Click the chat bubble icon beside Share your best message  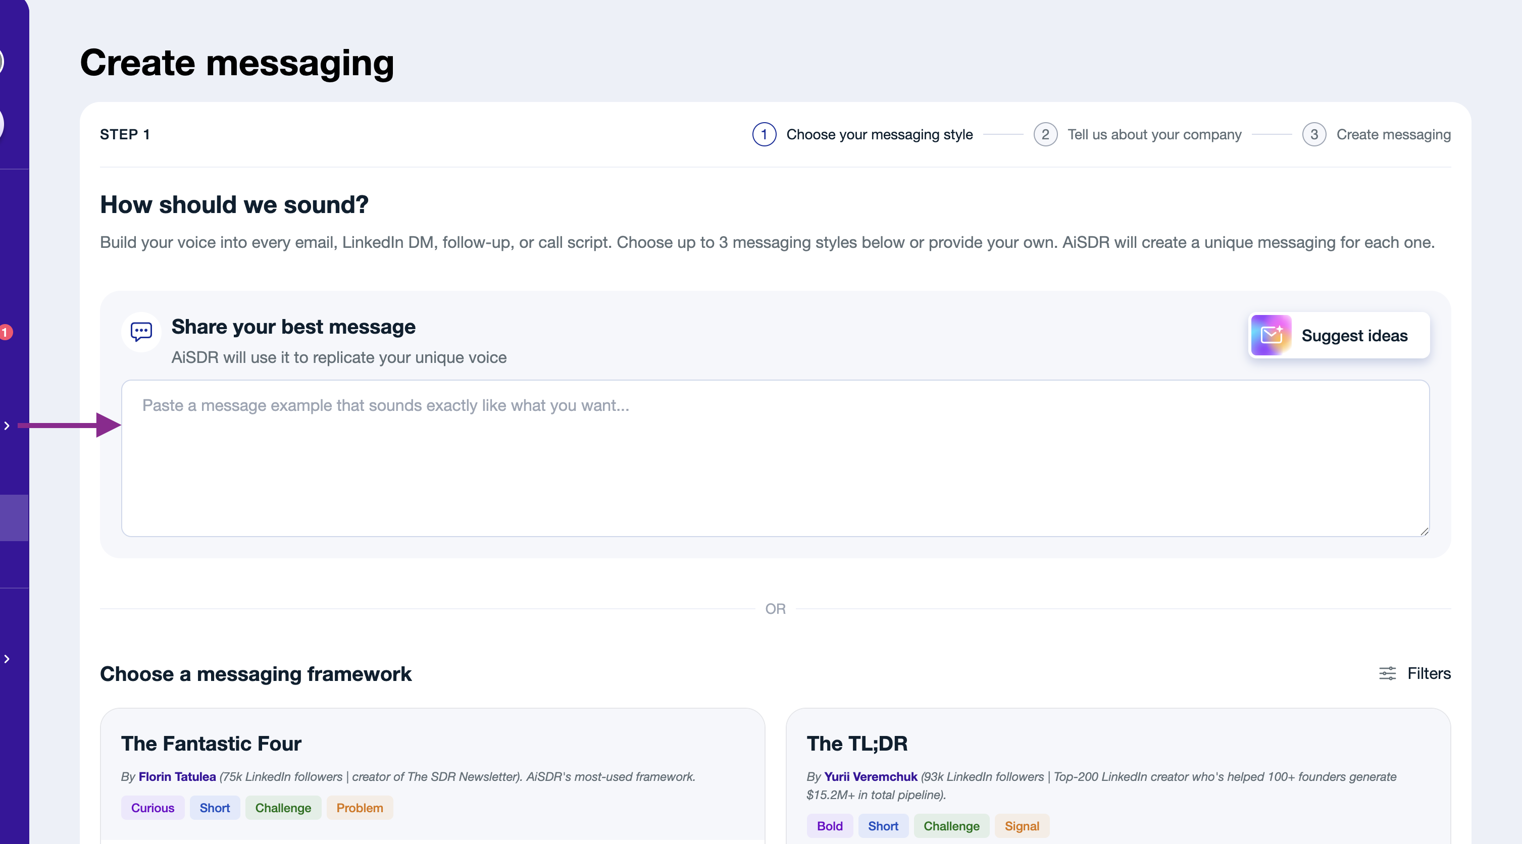coord(141,332)
